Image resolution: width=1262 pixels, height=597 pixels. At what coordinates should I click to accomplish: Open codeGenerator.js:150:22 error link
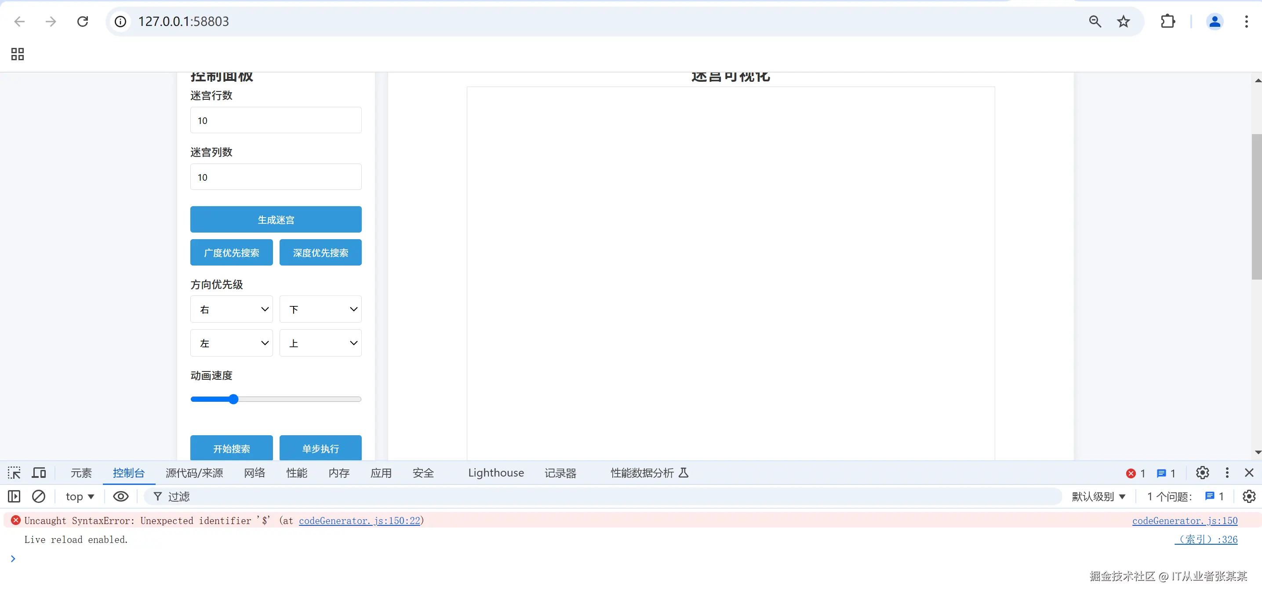point(359,521)
